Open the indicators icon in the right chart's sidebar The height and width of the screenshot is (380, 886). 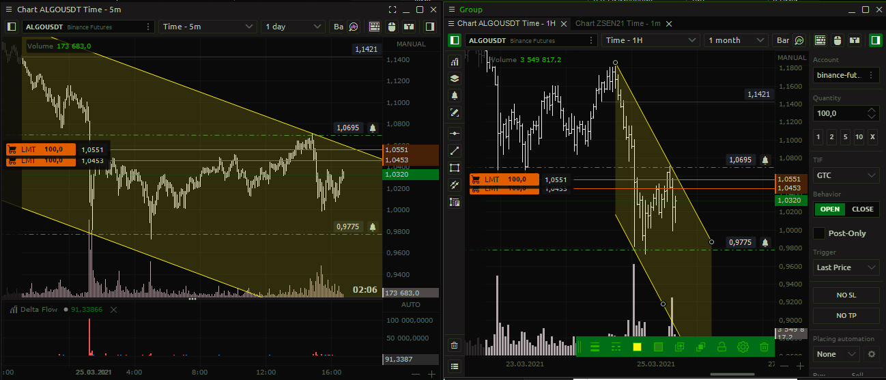coord(455,61)
